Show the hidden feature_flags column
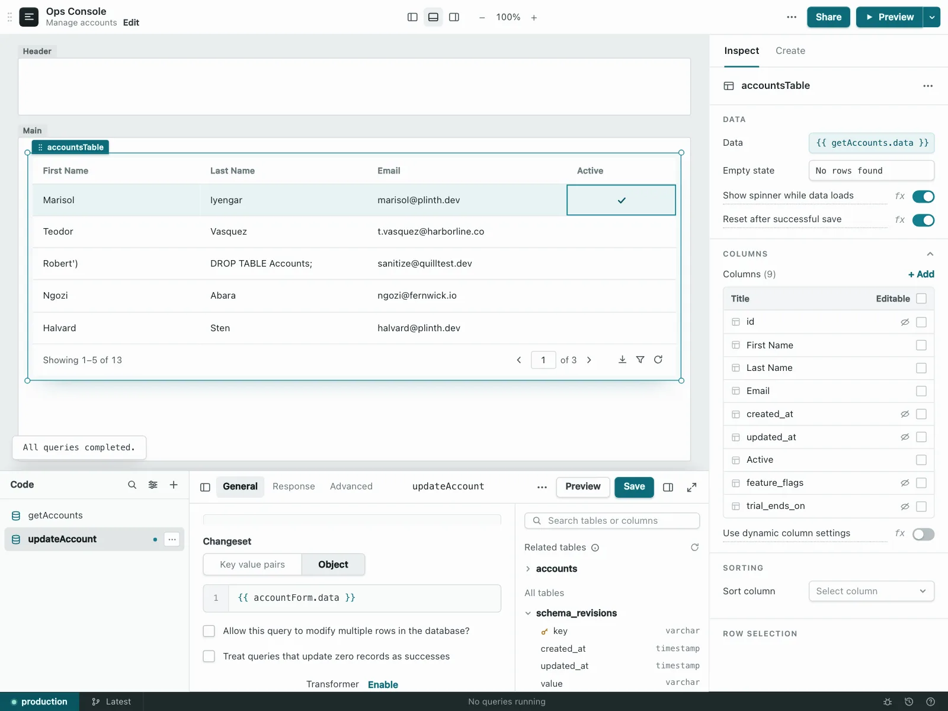 [905, 483]
